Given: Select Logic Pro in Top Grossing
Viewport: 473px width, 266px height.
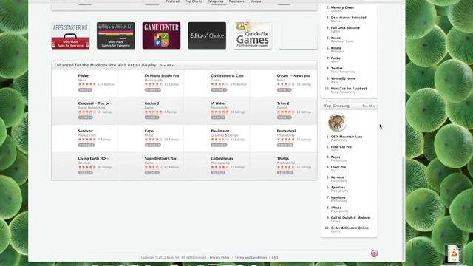Looking at the screenshot, I should [x=338, y=167].
